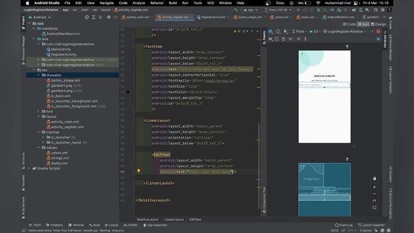Hide the Project tool window
Screen dimensions: 414x233
pos(115,17)
